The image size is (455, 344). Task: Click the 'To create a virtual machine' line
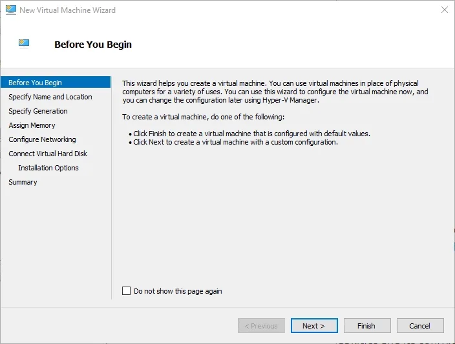pos(203,117)
